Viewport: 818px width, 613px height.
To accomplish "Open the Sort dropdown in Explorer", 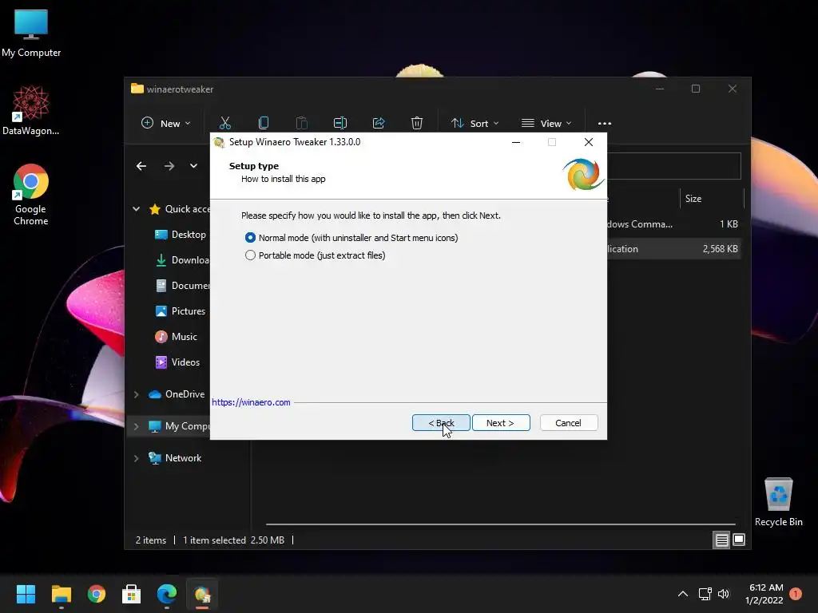I will [475, 124].
